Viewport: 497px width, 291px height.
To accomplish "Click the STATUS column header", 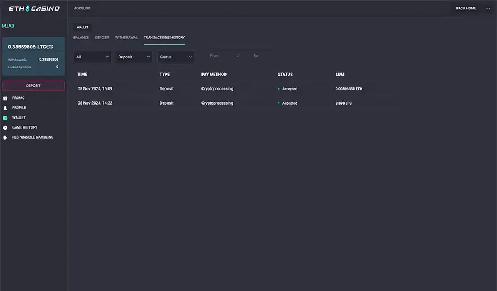I will tap(286, 74).
